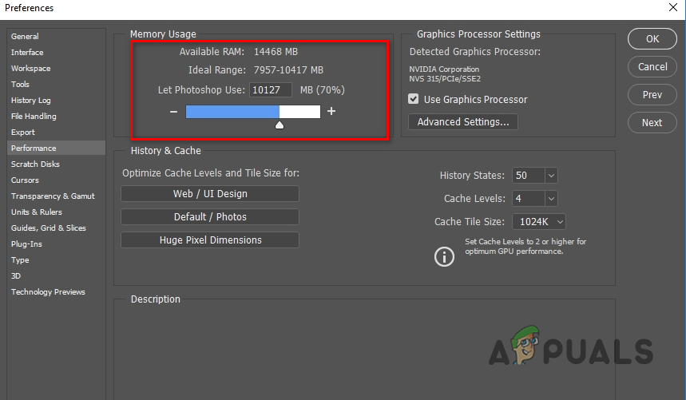Select Export preferences category
The width and height of the screenshot is (686, 400).
[x=56, y=132]
